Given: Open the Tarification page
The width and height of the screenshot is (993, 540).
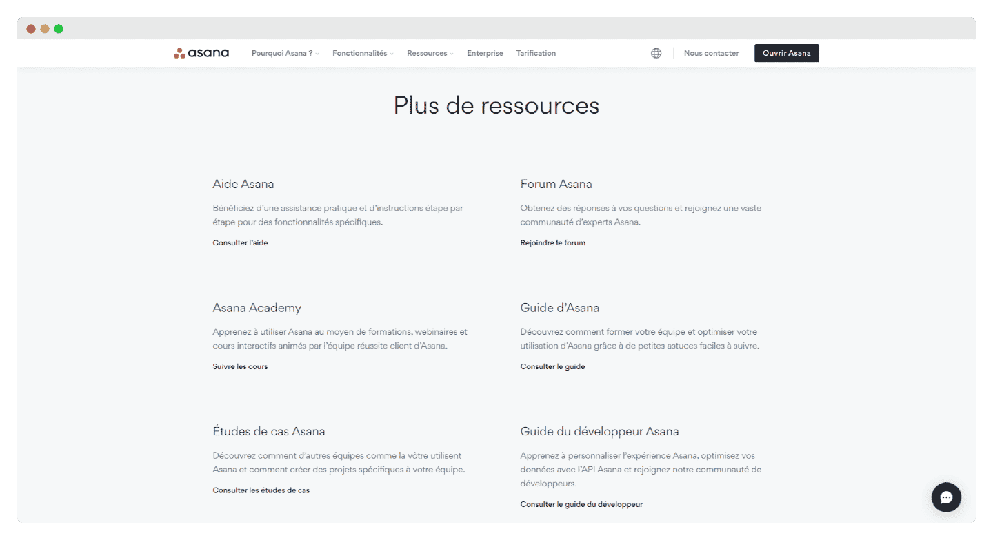Looking at the screenshot, I should click(536, 53).
